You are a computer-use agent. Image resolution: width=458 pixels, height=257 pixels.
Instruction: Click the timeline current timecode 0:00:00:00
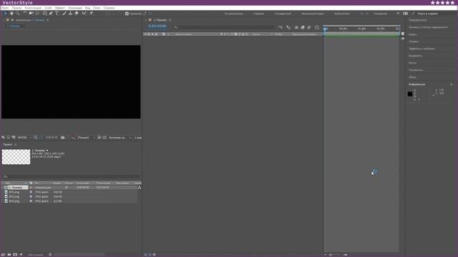point(157,26)
